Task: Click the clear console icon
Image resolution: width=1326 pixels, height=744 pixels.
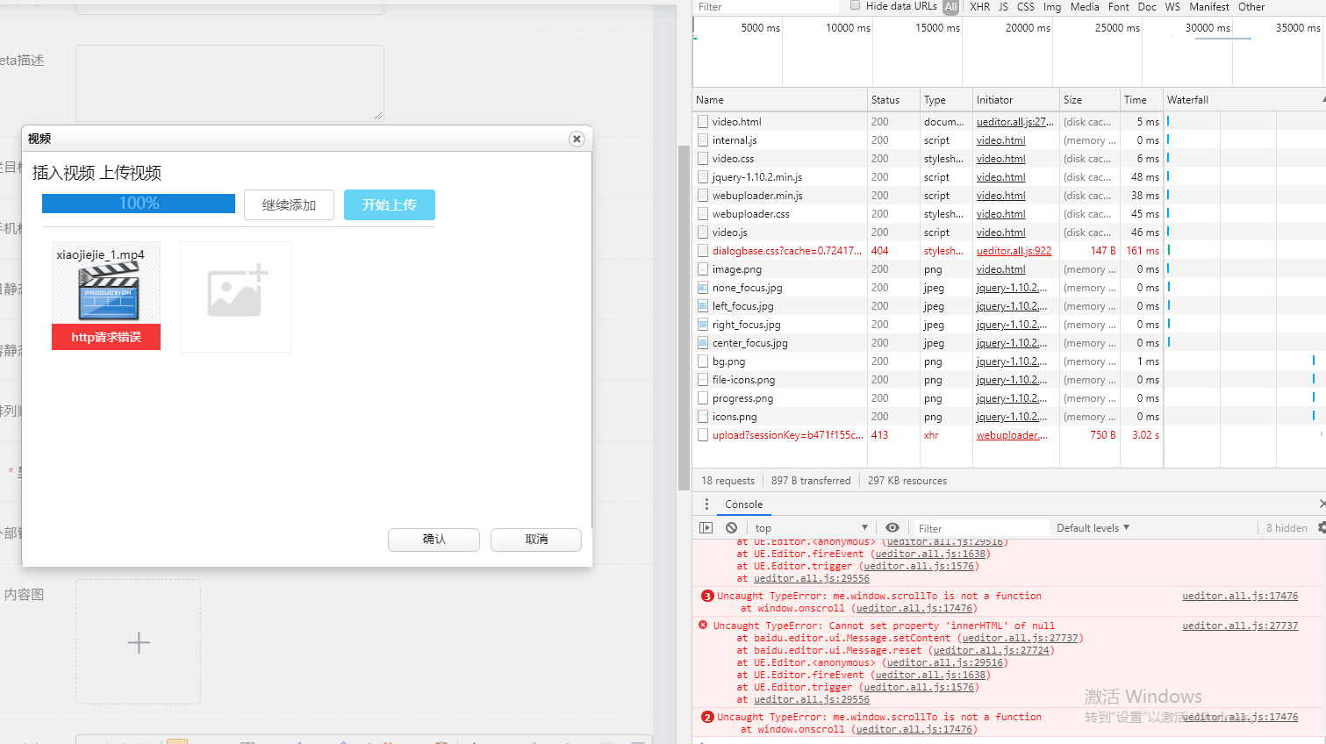Action: pos(731,527)
